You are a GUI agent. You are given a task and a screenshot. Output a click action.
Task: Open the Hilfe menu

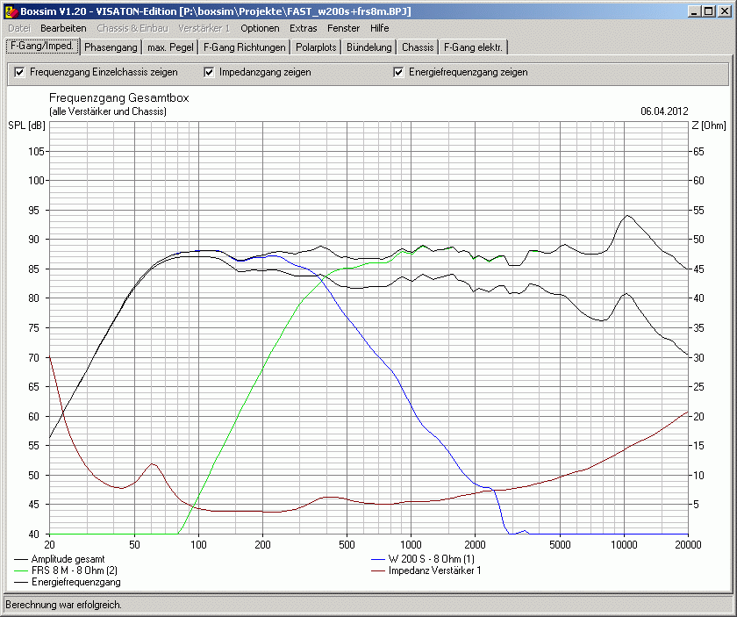coord(379,28)
